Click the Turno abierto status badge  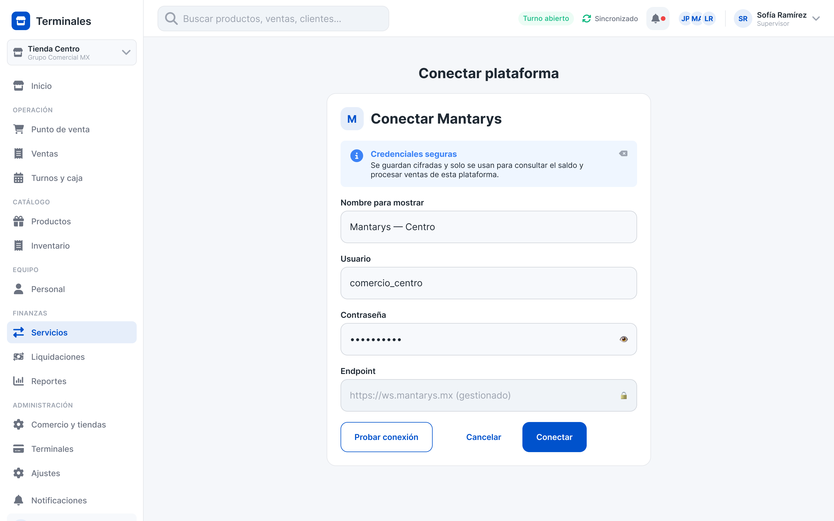click(546, 19)
